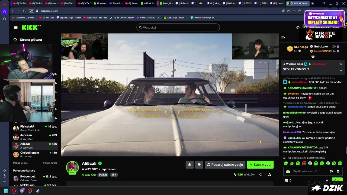347x195 pixels.
Task: Open the chat shop icon
Action: 286,180
